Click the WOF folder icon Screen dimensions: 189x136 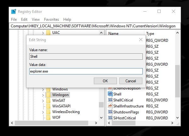(48, 117)
